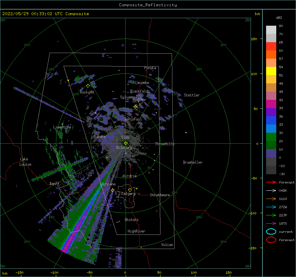
Task: Click the yellow diamond marker south of RedDeer
Action: (136, 107)
